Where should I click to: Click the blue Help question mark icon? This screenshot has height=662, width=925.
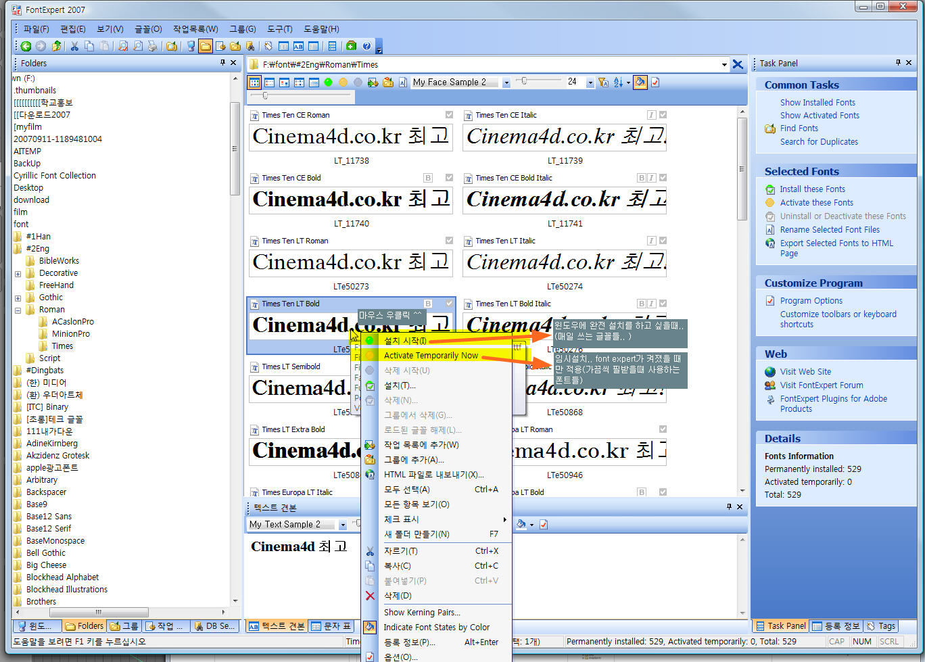[366, 46]
